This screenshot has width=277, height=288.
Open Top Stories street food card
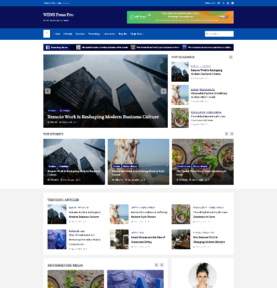[x=203, y=162]
